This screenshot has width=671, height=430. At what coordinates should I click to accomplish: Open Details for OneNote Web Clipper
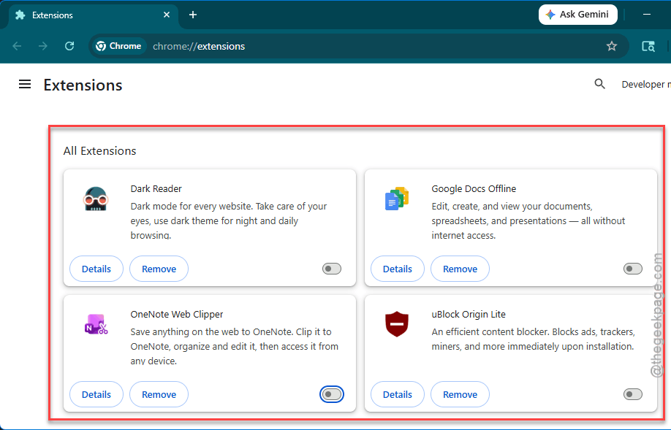tap(96, 394)
